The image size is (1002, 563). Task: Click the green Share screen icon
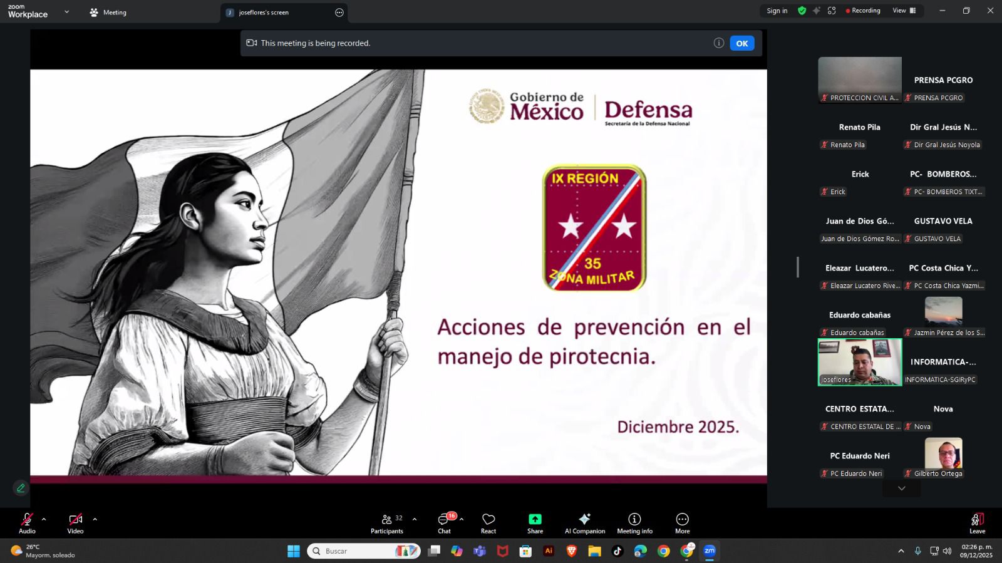[x=535, y=519]
